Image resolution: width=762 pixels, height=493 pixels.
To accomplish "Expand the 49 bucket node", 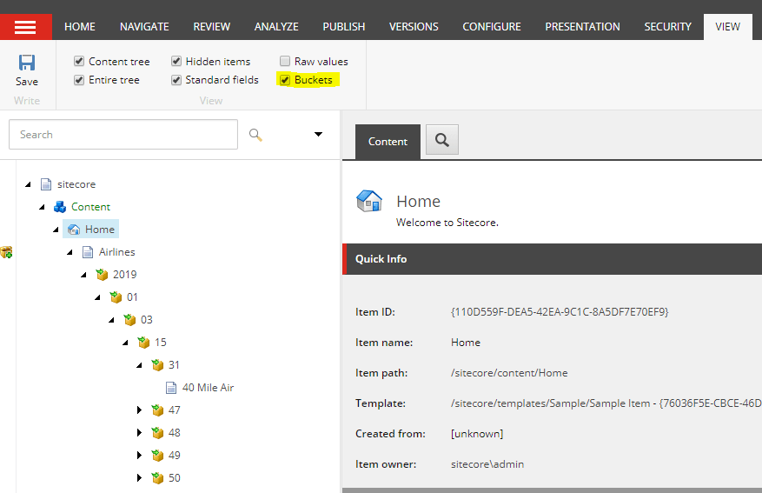I will (x=140, y=456).
